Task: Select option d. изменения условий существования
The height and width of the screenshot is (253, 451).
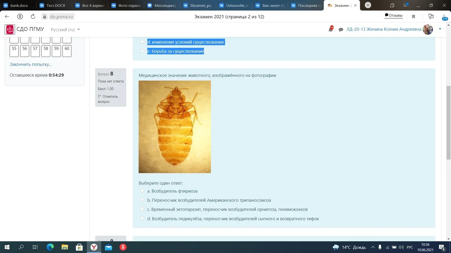Action: coord(142,42)
